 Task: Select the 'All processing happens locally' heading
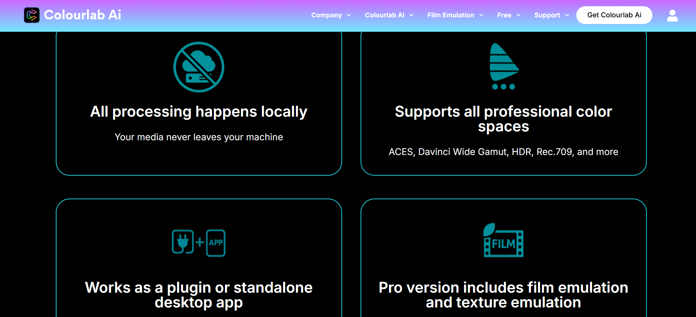coord(199,111)
